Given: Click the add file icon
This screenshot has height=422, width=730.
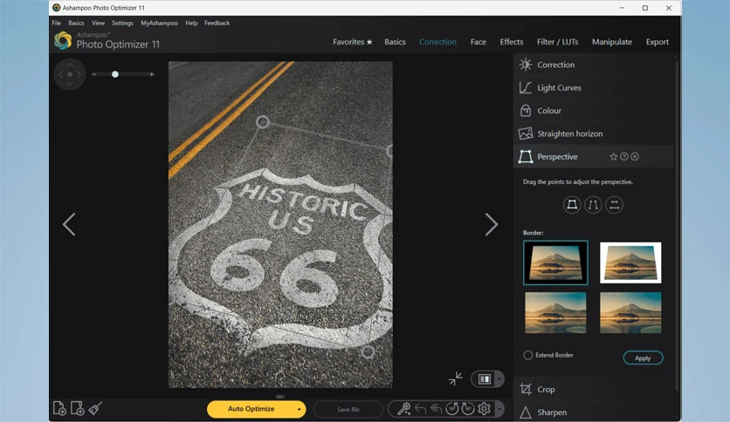Looking at the screenshot, I should point(59,409).
